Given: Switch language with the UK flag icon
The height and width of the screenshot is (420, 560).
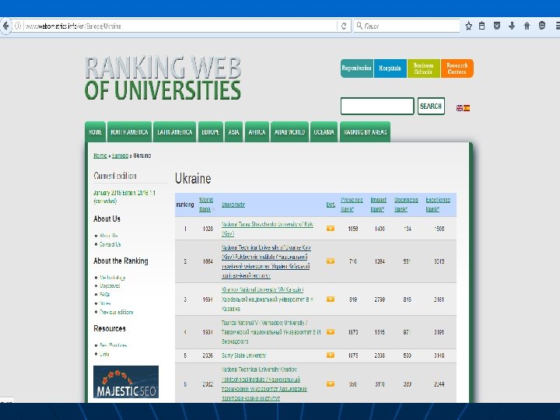Looking at the screenshot, I should click(460, 108).
